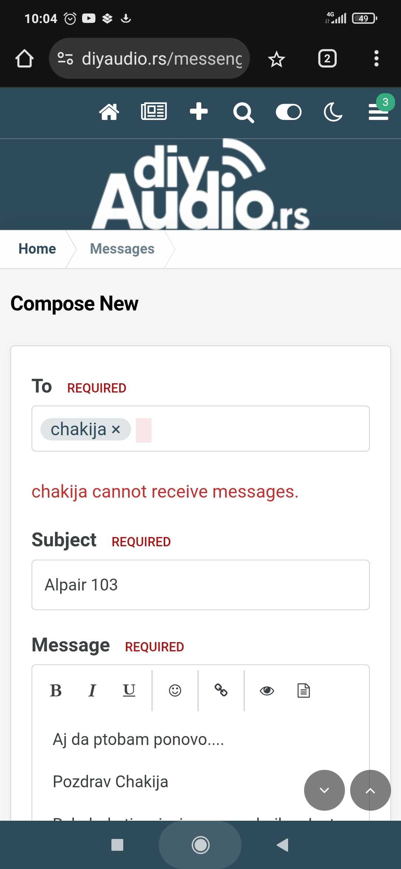This screenshot has height=869, width=401.
Task: Open the Messages breadcrumb
Action: (x=122, y=249)
